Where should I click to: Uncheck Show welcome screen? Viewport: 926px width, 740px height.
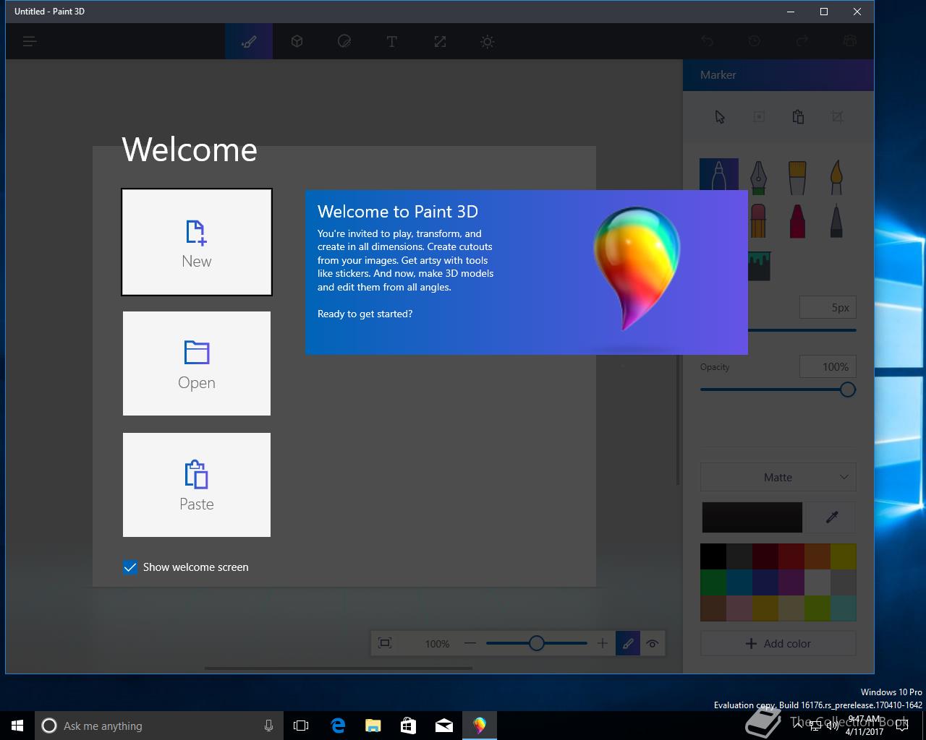[130, 567]
